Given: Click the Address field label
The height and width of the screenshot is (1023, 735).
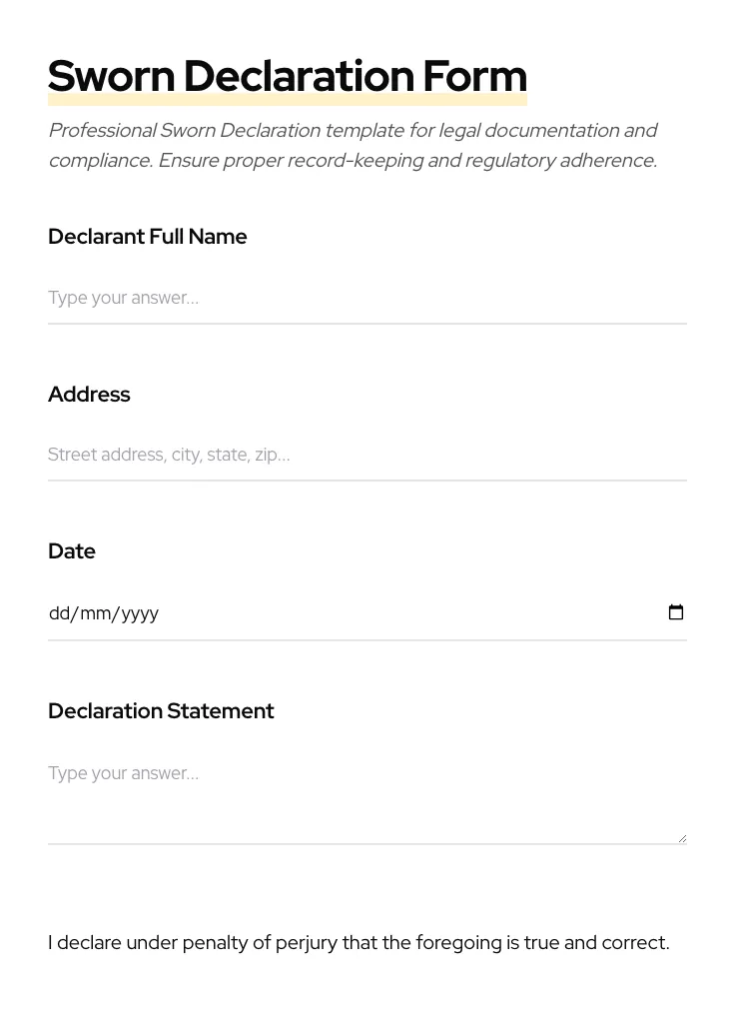Looking at the screenshot, I should coord(89,395).
